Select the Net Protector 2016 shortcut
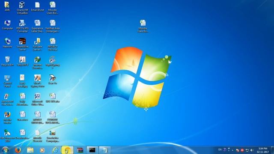The image size is (274, 154). [7, 136]
